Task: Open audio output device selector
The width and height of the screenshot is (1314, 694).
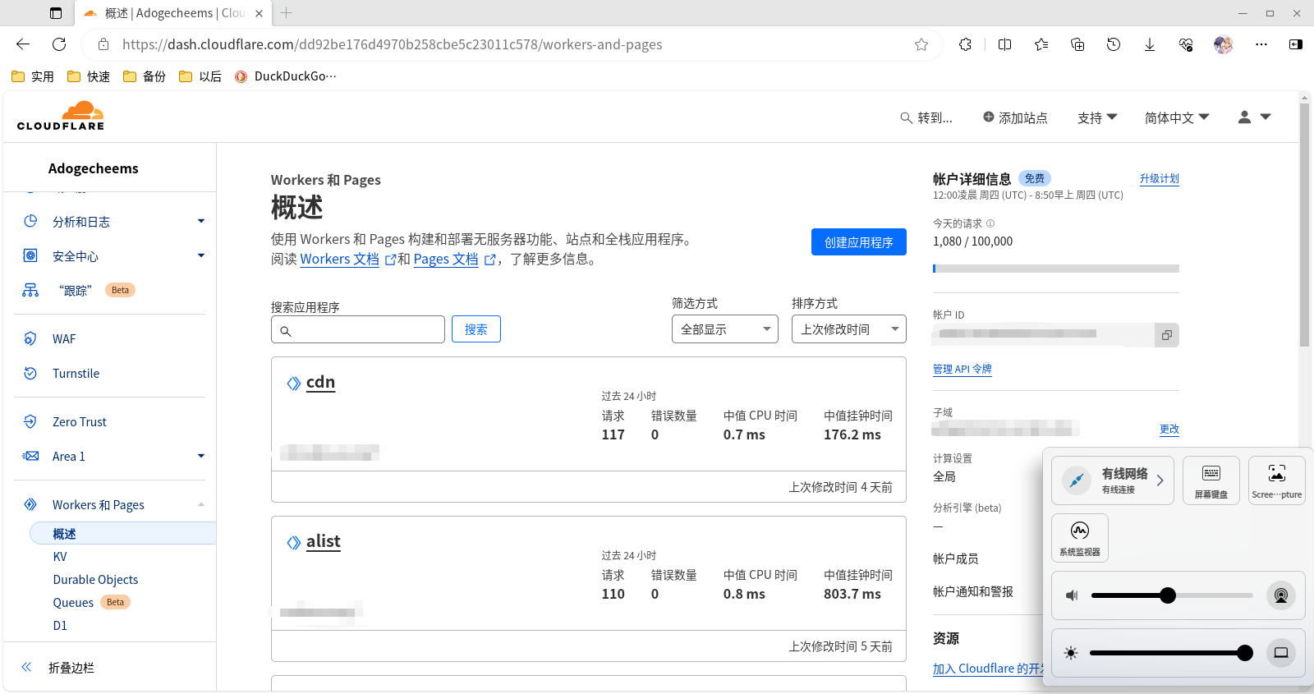Action: pyautogui.click(x=1281, y=595)
